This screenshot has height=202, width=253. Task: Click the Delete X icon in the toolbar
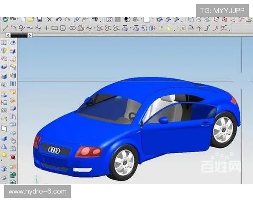click(49, 19)
